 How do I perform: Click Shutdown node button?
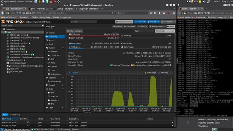(x=130, y=27)
